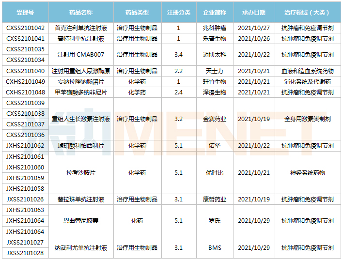Click company cell 兆科肿瘤
The width and height of the screenshot is (343, 260).
[215, 28]
